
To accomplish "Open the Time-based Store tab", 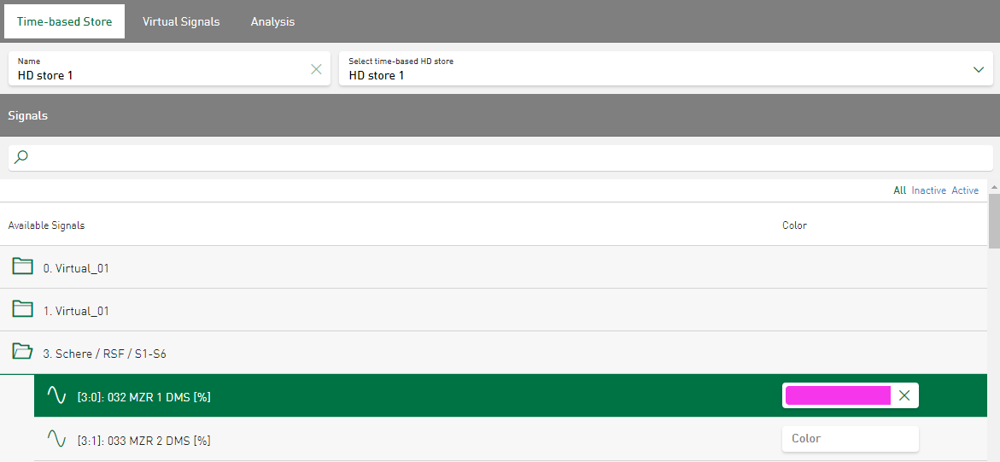I will 64,21.
